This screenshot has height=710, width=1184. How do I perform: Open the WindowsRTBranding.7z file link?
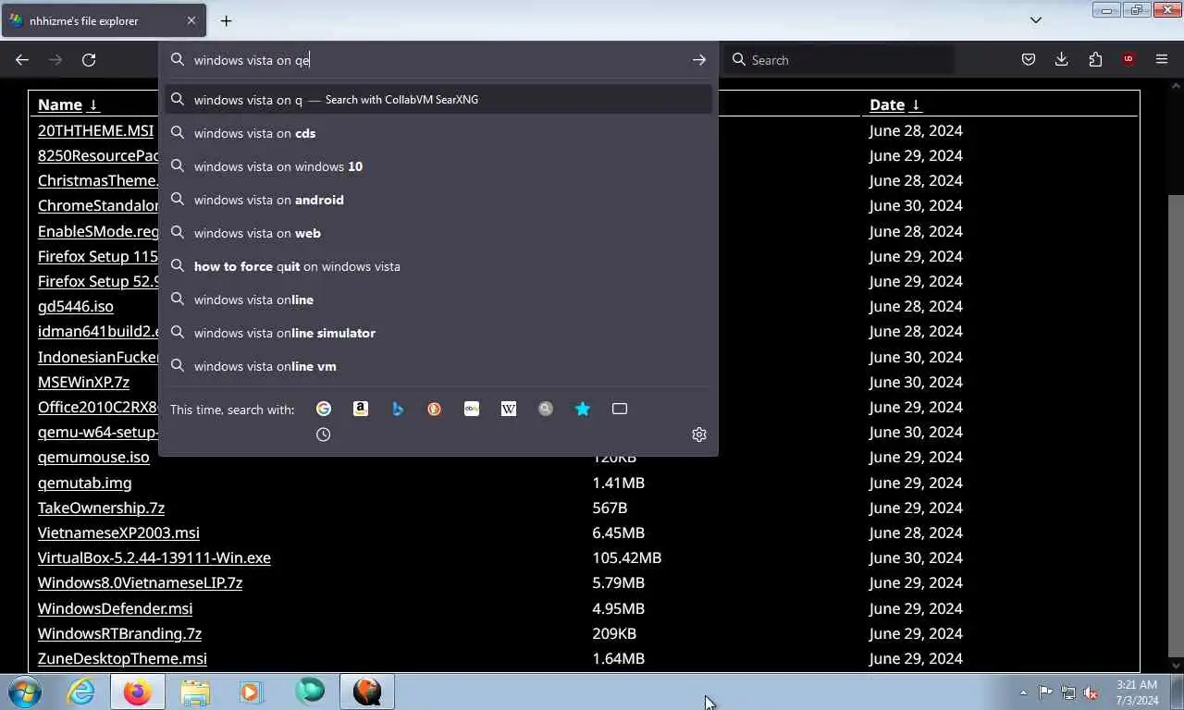tap(119, 633)
